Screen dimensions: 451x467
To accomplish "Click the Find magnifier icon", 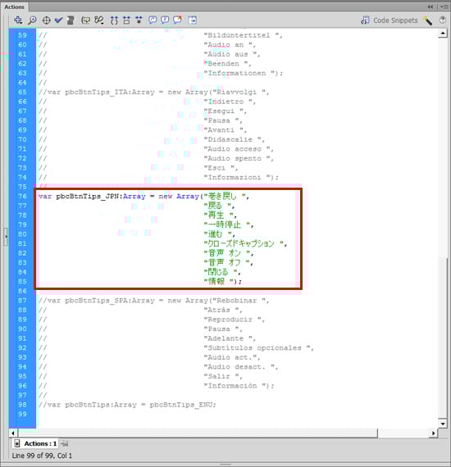I will pyautogui.click(x=32, y=20).
